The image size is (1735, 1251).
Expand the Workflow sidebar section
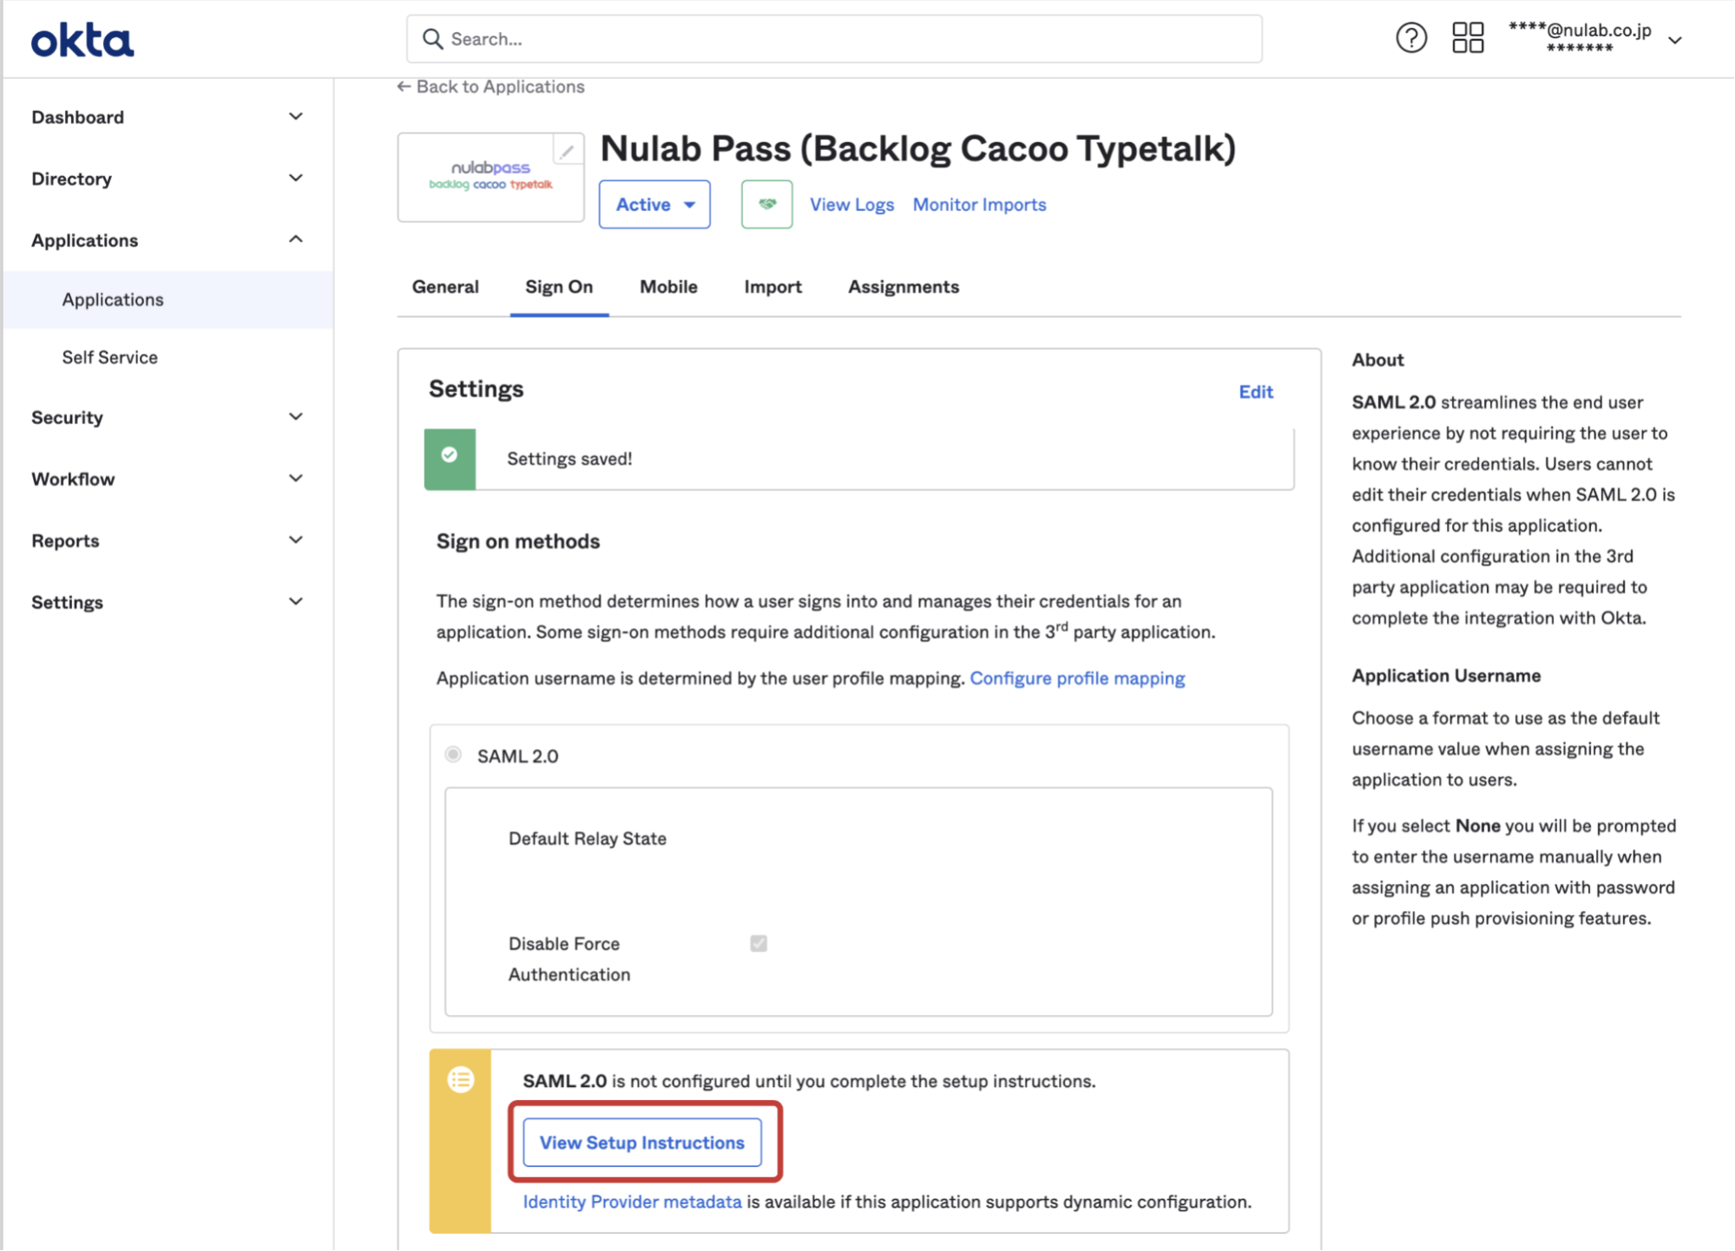point(168,479)
